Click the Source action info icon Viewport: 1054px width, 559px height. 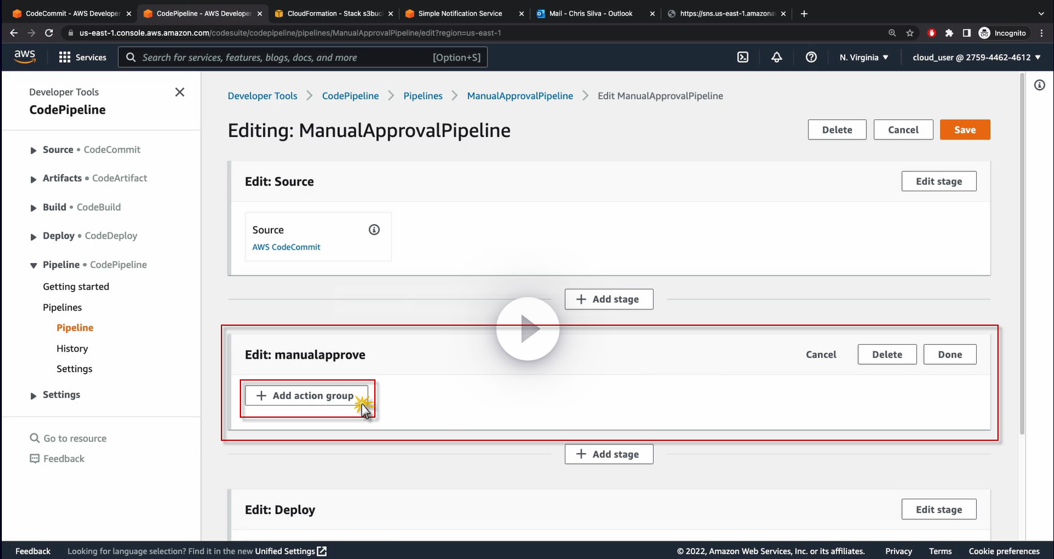pos(374,230)
